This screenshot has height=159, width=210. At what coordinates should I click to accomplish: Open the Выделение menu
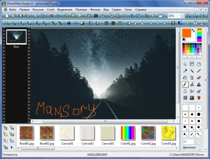(65, 10)
